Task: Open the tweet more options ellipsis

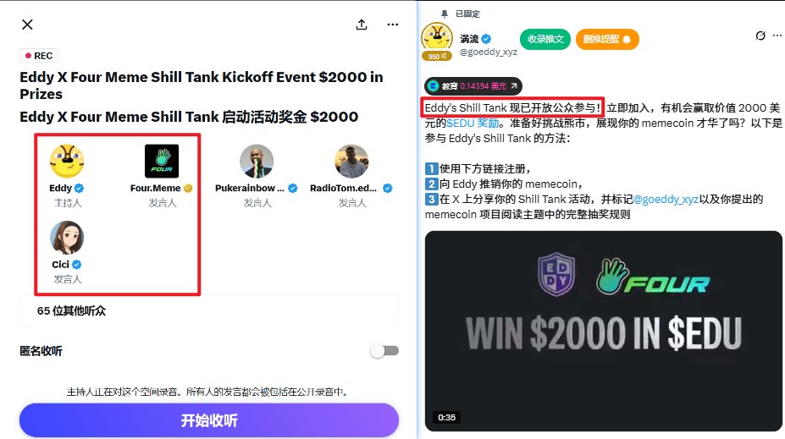Action: (777, 36)
